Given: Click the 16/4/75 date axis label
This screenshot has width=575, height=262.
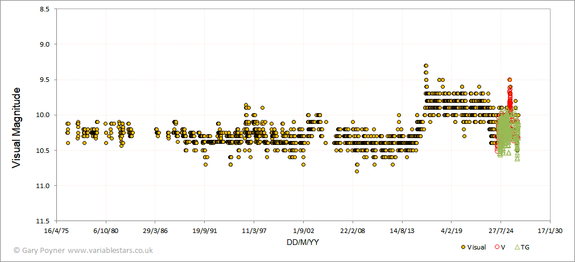Looking at the screenshot, I should tap(56, 231).
